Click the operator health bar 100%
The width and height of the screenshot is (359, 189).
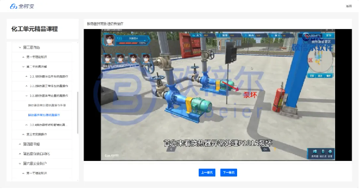132,43
